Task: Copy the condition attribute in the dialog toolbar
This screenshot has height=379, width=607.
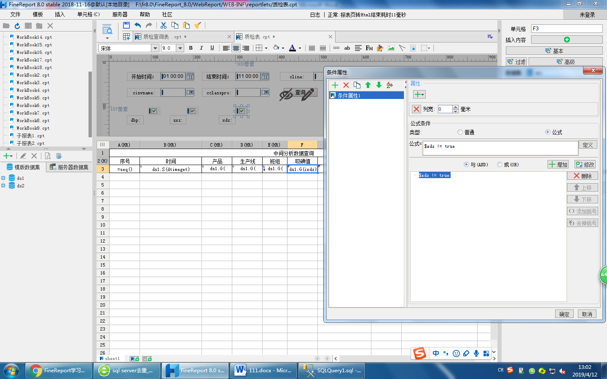Action: 357,85
